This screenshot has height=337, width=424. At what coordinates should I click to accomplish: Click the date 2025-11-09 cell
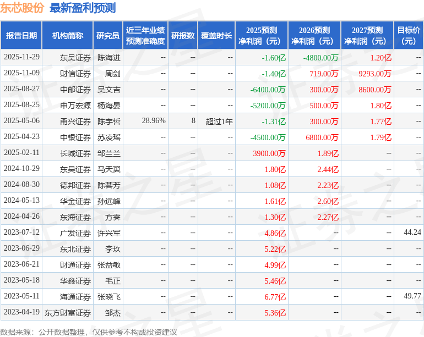[x=21, y=73]
